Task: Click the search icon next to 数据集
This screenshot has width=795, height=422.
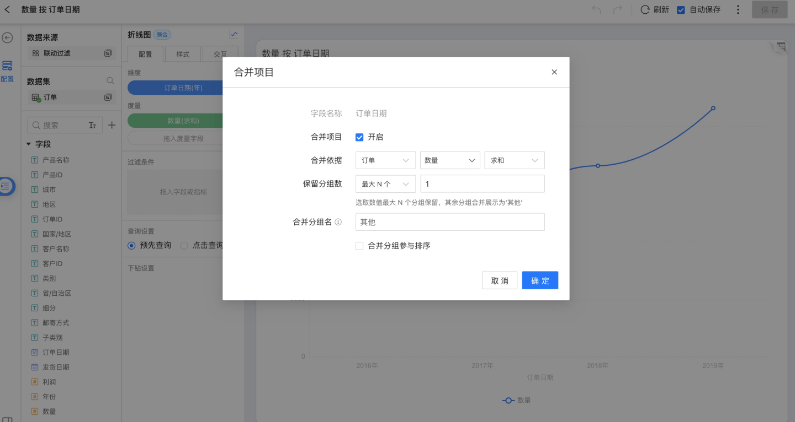Action: pyautogui.click(x=110, y=81)
